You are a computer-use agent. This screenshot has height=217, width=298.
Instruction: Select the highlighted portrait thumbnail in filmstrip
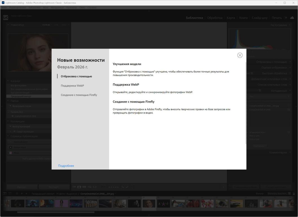(x=149, y=203)
